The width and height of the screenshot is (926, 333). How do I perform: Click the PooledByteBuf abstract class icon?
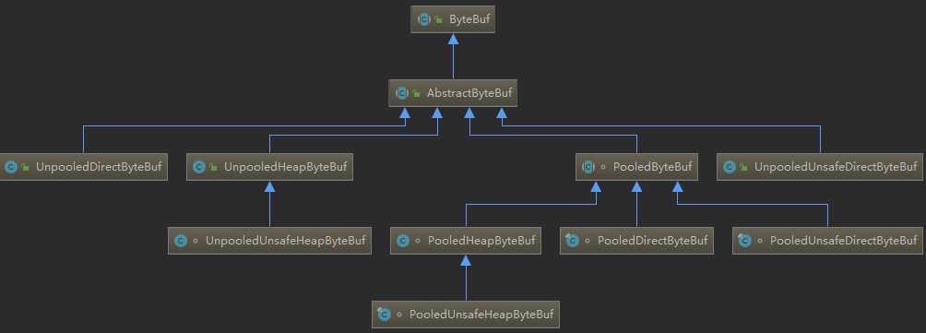tap(588, 167)
